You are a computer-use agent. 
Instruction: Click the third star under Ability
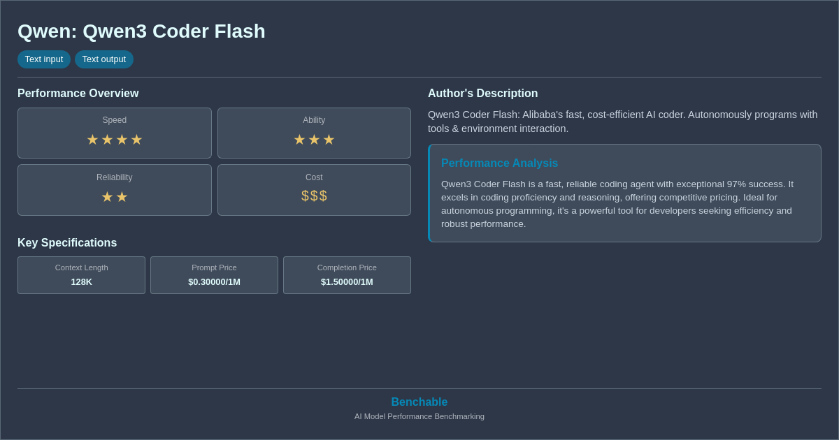329,140
